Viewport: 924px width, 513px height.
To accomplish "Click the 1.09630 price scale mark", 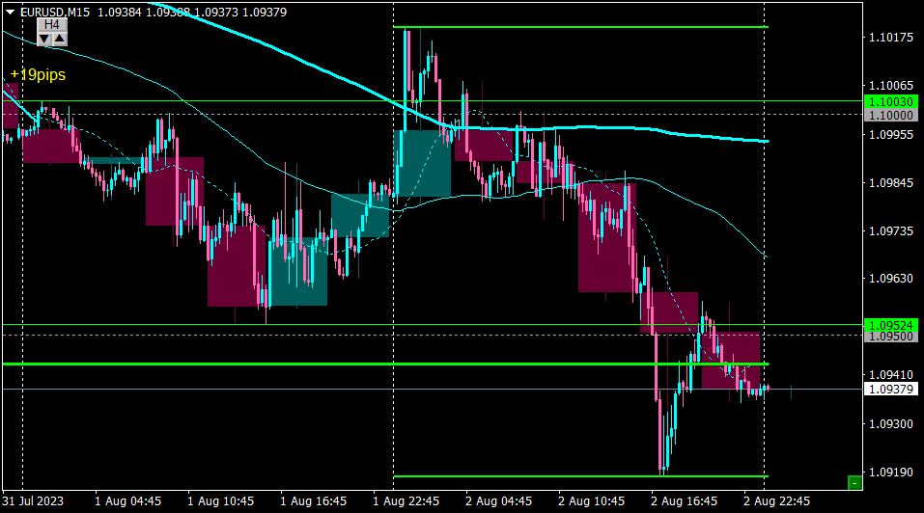I will 891,279.
